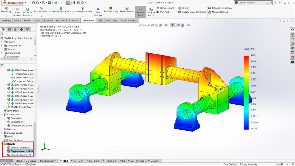The width and height of the screenshot is (295, 166).
Task: Toggle Include Image for Report
Action: (180, 12)
